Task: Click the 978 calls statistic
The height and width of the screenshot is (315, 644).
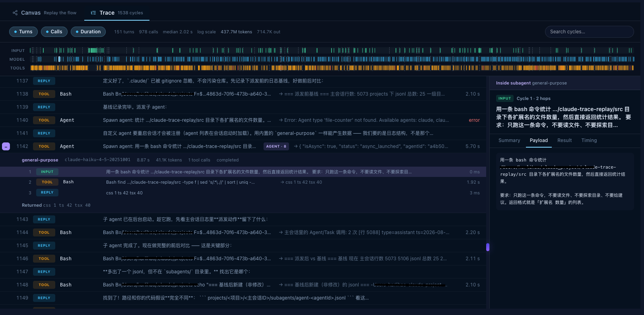Action: (148, 32)
